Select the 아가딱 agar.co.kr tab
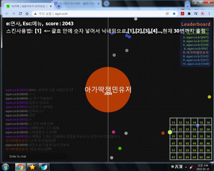Image resolution: width=214 pixels, height=171 pixels. tap(29, 6)
